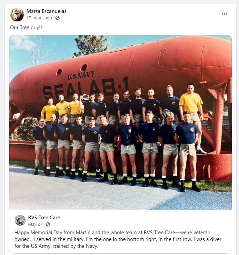Screen dimensions: 239x255
Task: Click the globe audience icon next to May 27
Action: pyautogui.click(x=48, y=224)
